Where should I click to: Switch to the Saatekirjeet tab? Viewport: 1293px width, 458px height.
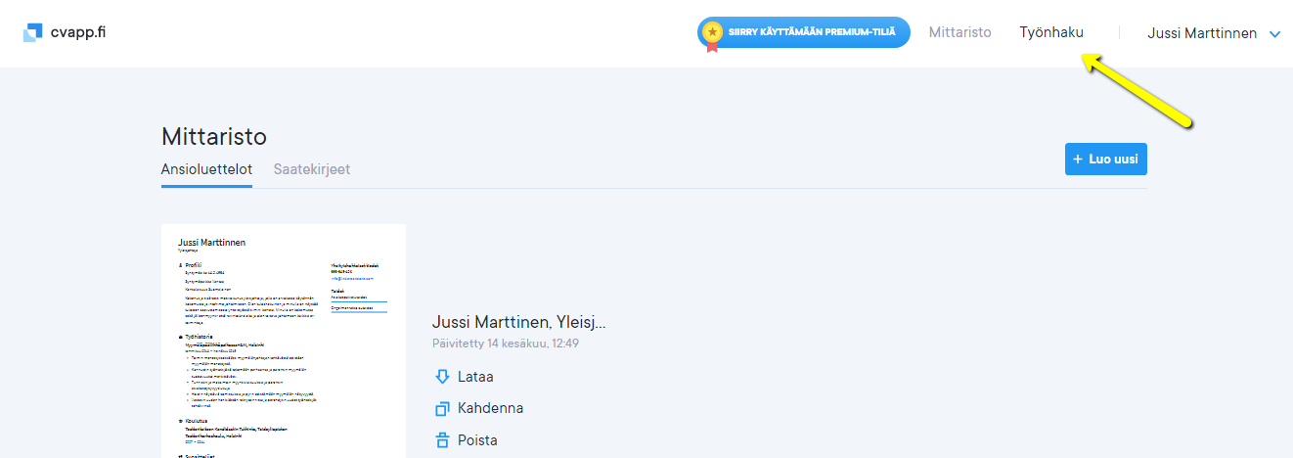pyautogui.click(x=312, y=169)
